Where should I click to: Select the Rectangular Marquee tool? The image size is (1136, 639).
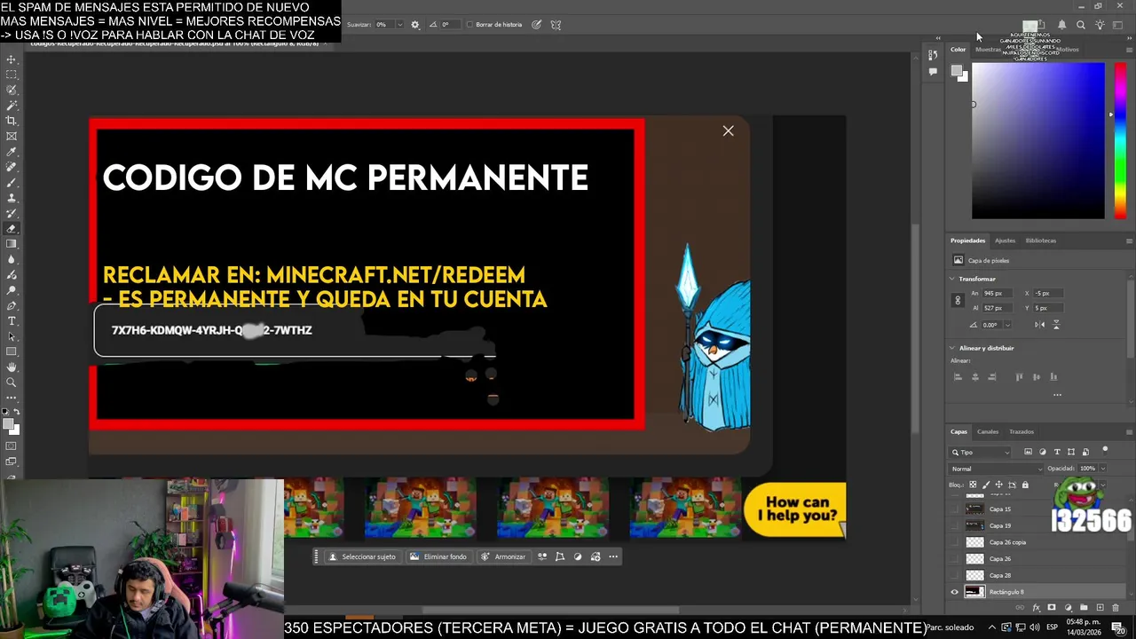12,75
